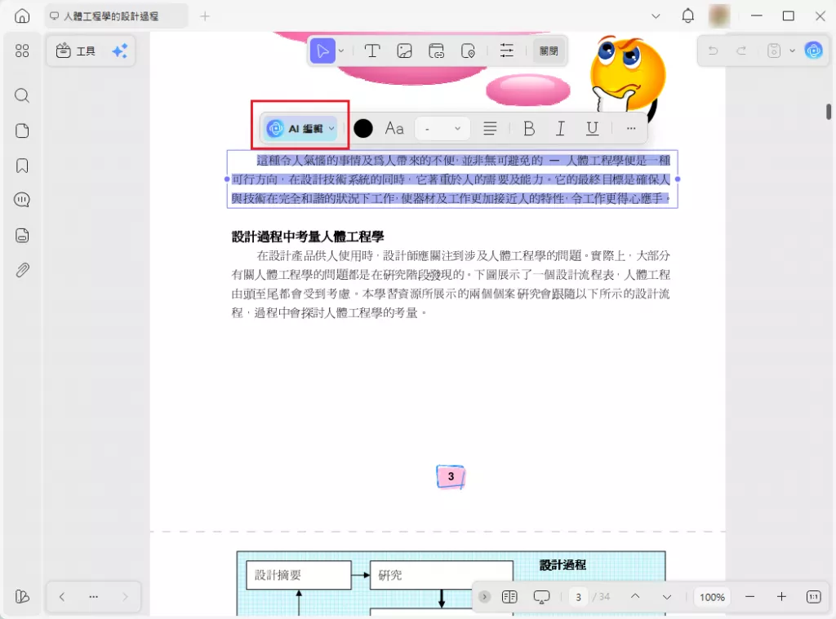This screenshot has width=836, height=619.
Task: Select the Link tool on the toolbar
Action: (x=437, y=51)
